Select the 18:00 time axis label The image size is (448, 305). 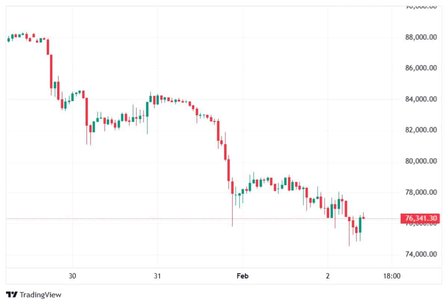click(x=392, y=276)
